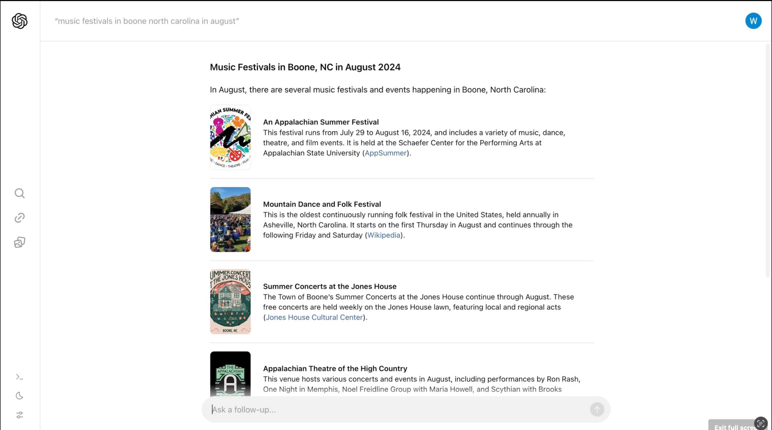Click the vertical scrollbar on the right

point(768,160)
